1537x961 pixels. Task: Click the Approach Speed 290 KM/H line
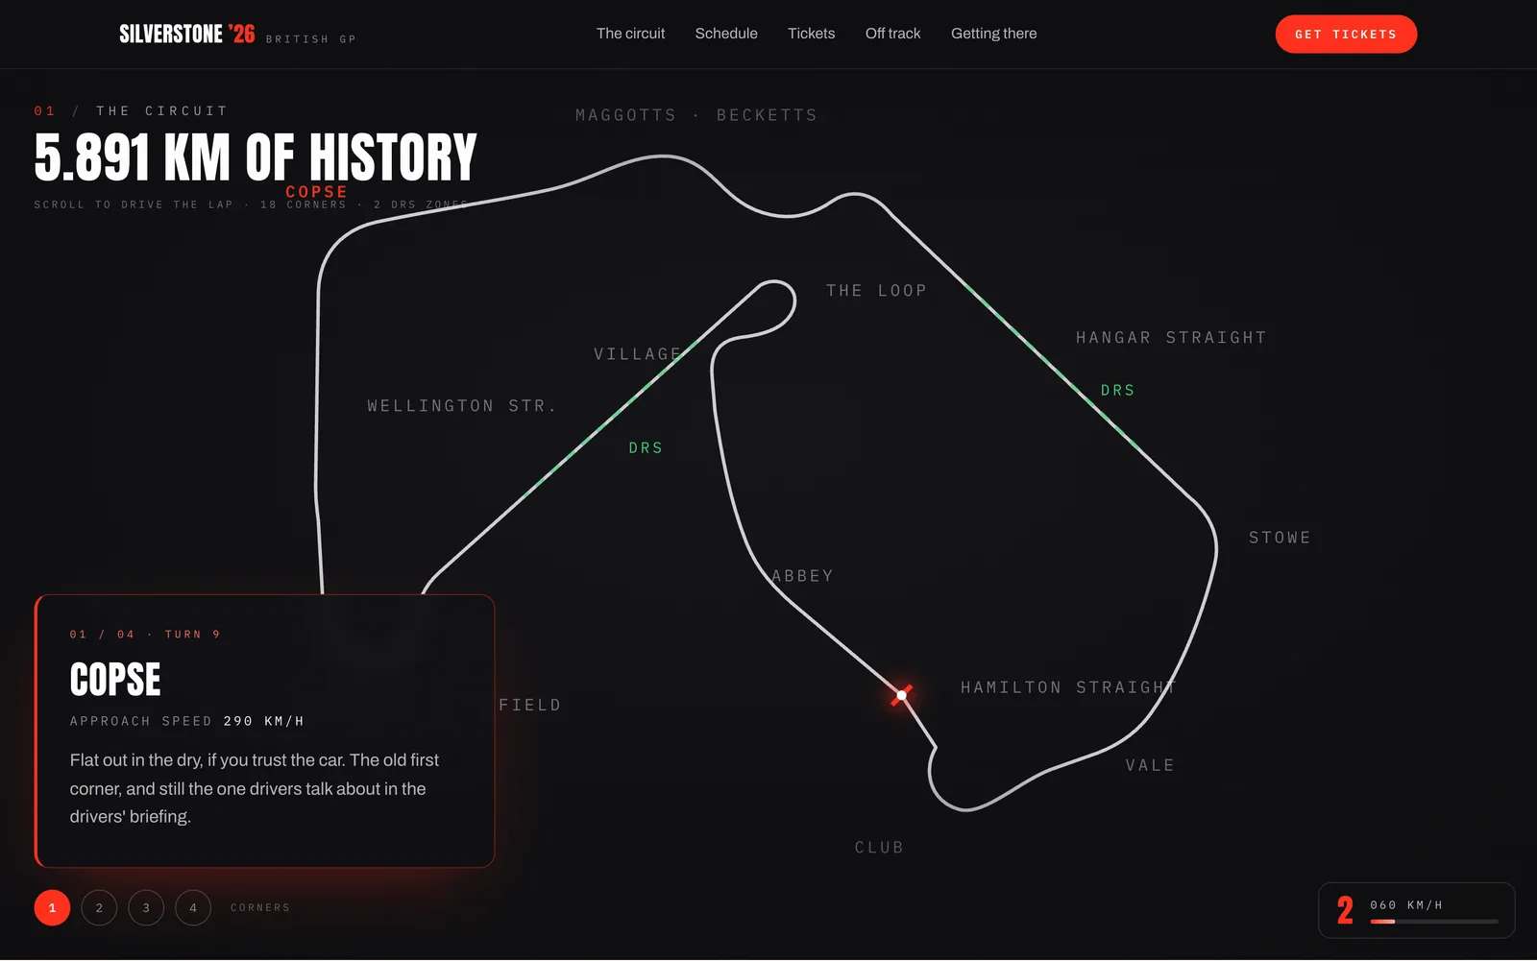tap(186, 721)
